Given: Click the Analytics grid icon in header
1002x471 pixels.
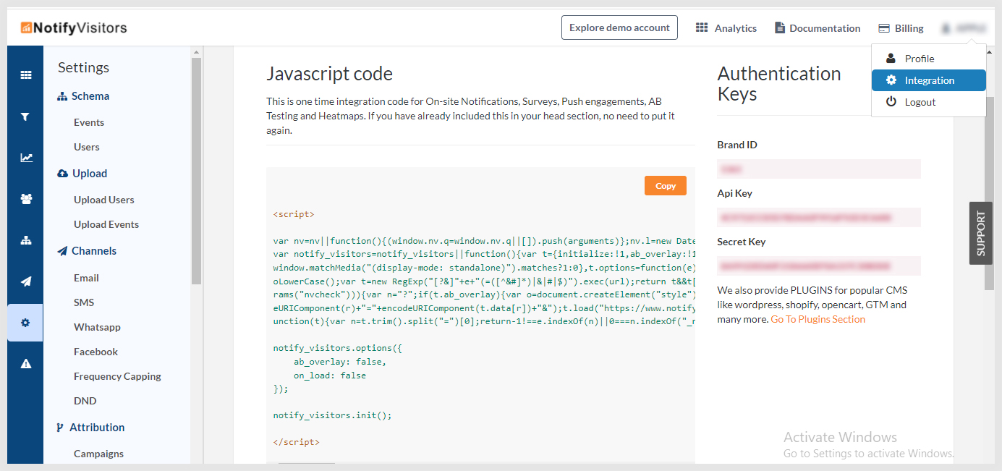Looking at the screenshot, I should [702, 27].
